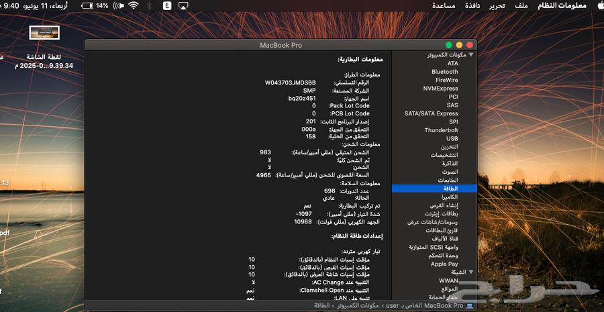Open the ملف menu
Image resolution: width=604 pixels, height=312 pixels.
click(521, 6)
